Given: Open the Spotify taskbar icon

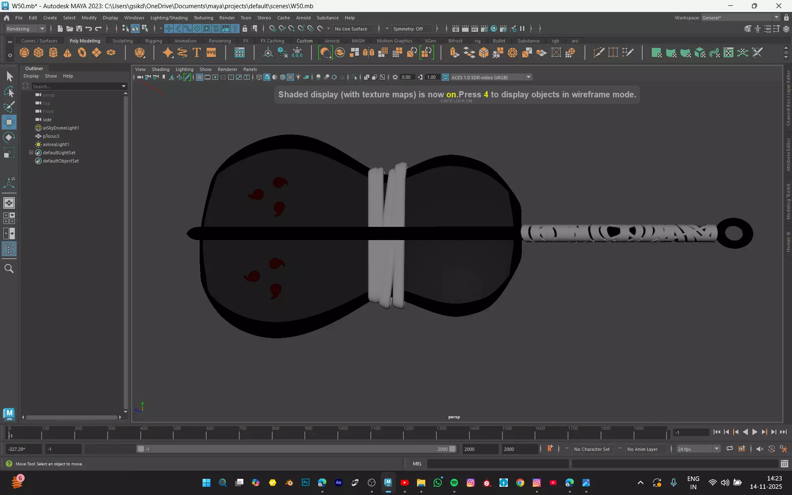Looking at the screenshot, I should pyautogui.click(x=454, y=483).
